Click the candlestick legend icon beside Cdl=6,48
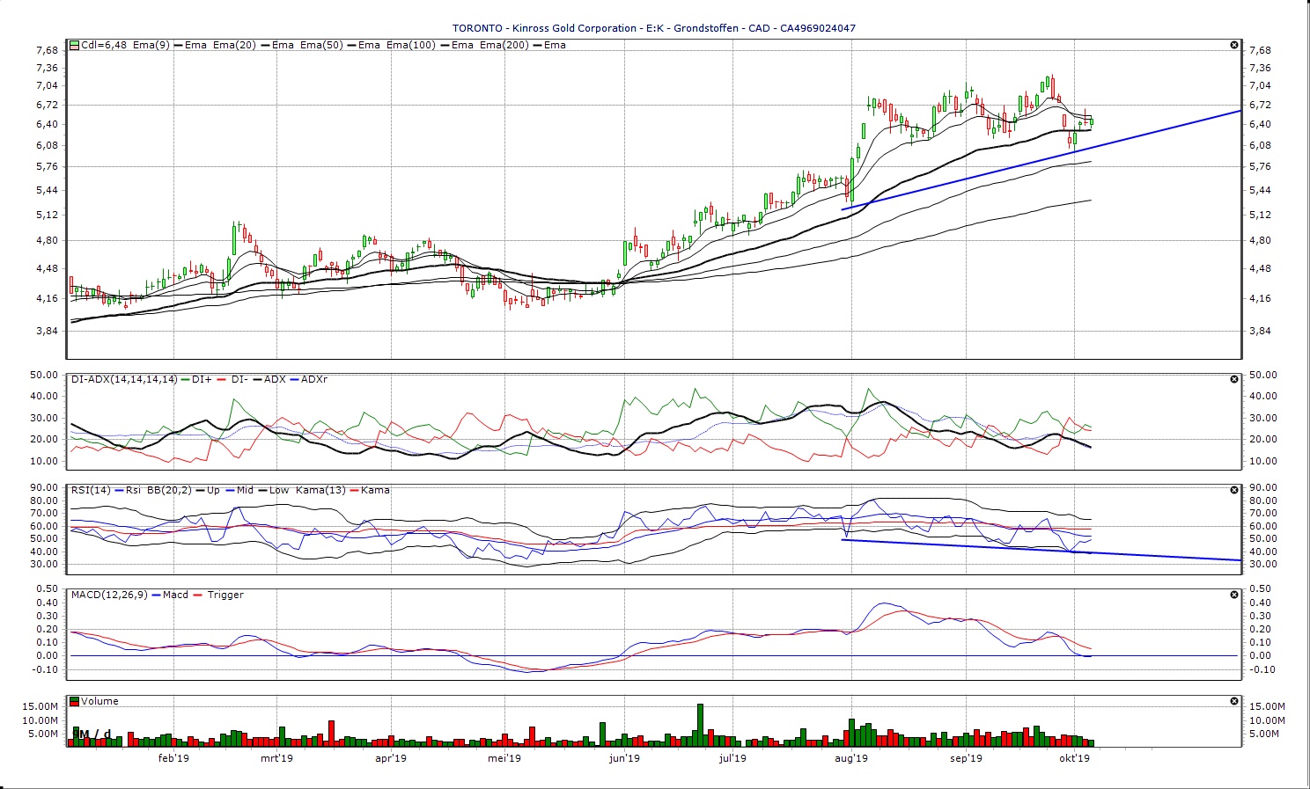 pos(75,45)
